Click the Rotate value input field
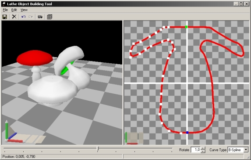 196,150
